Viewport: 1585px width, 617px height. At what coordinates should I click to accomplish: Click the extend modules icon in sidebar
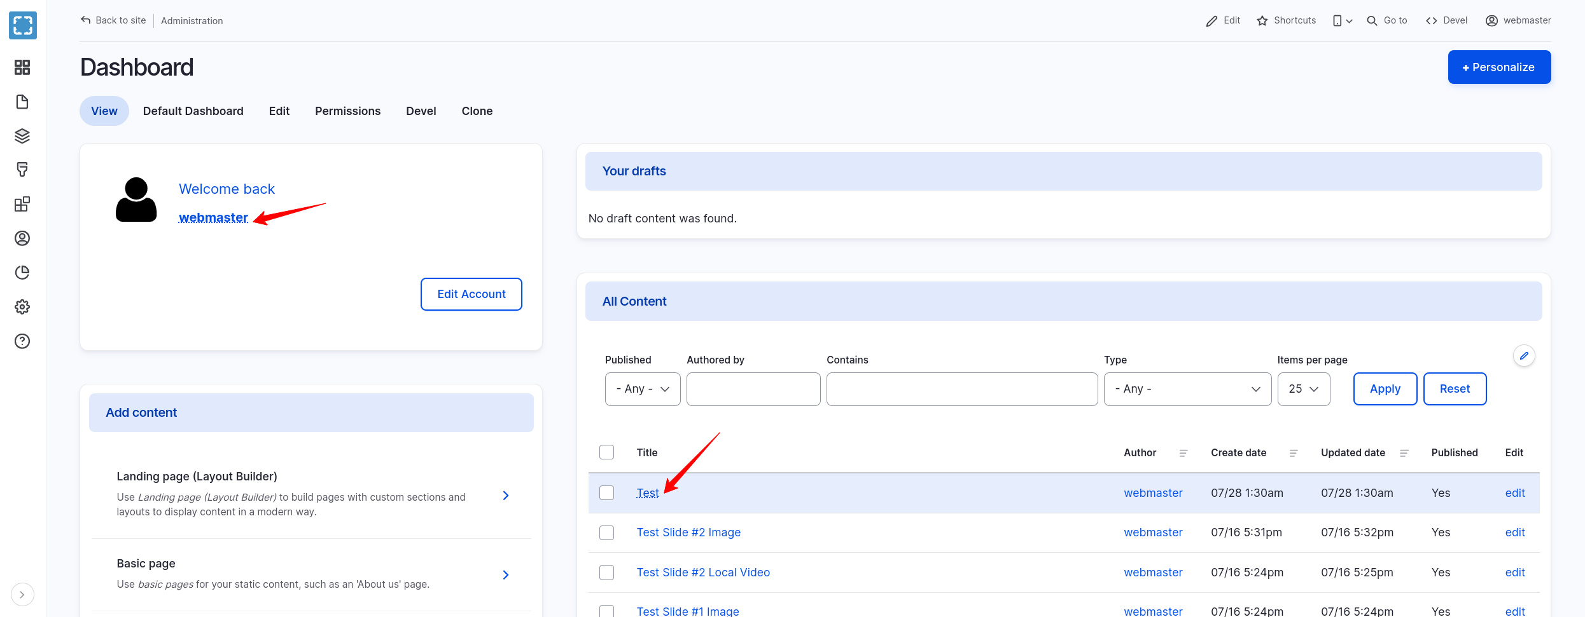click(22, 204)
